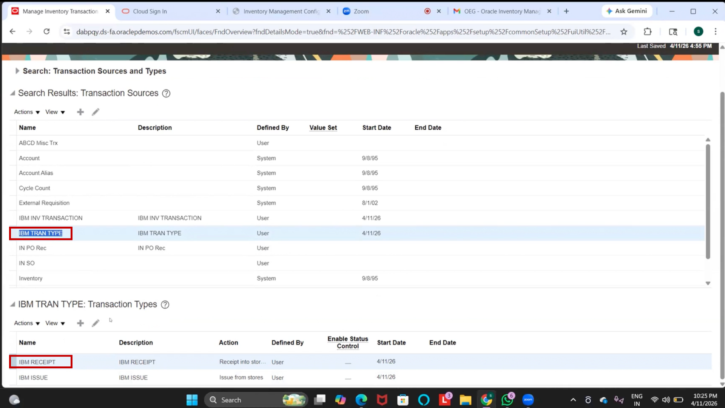Click the Name column header in Transaction Sources

(27, 128)
